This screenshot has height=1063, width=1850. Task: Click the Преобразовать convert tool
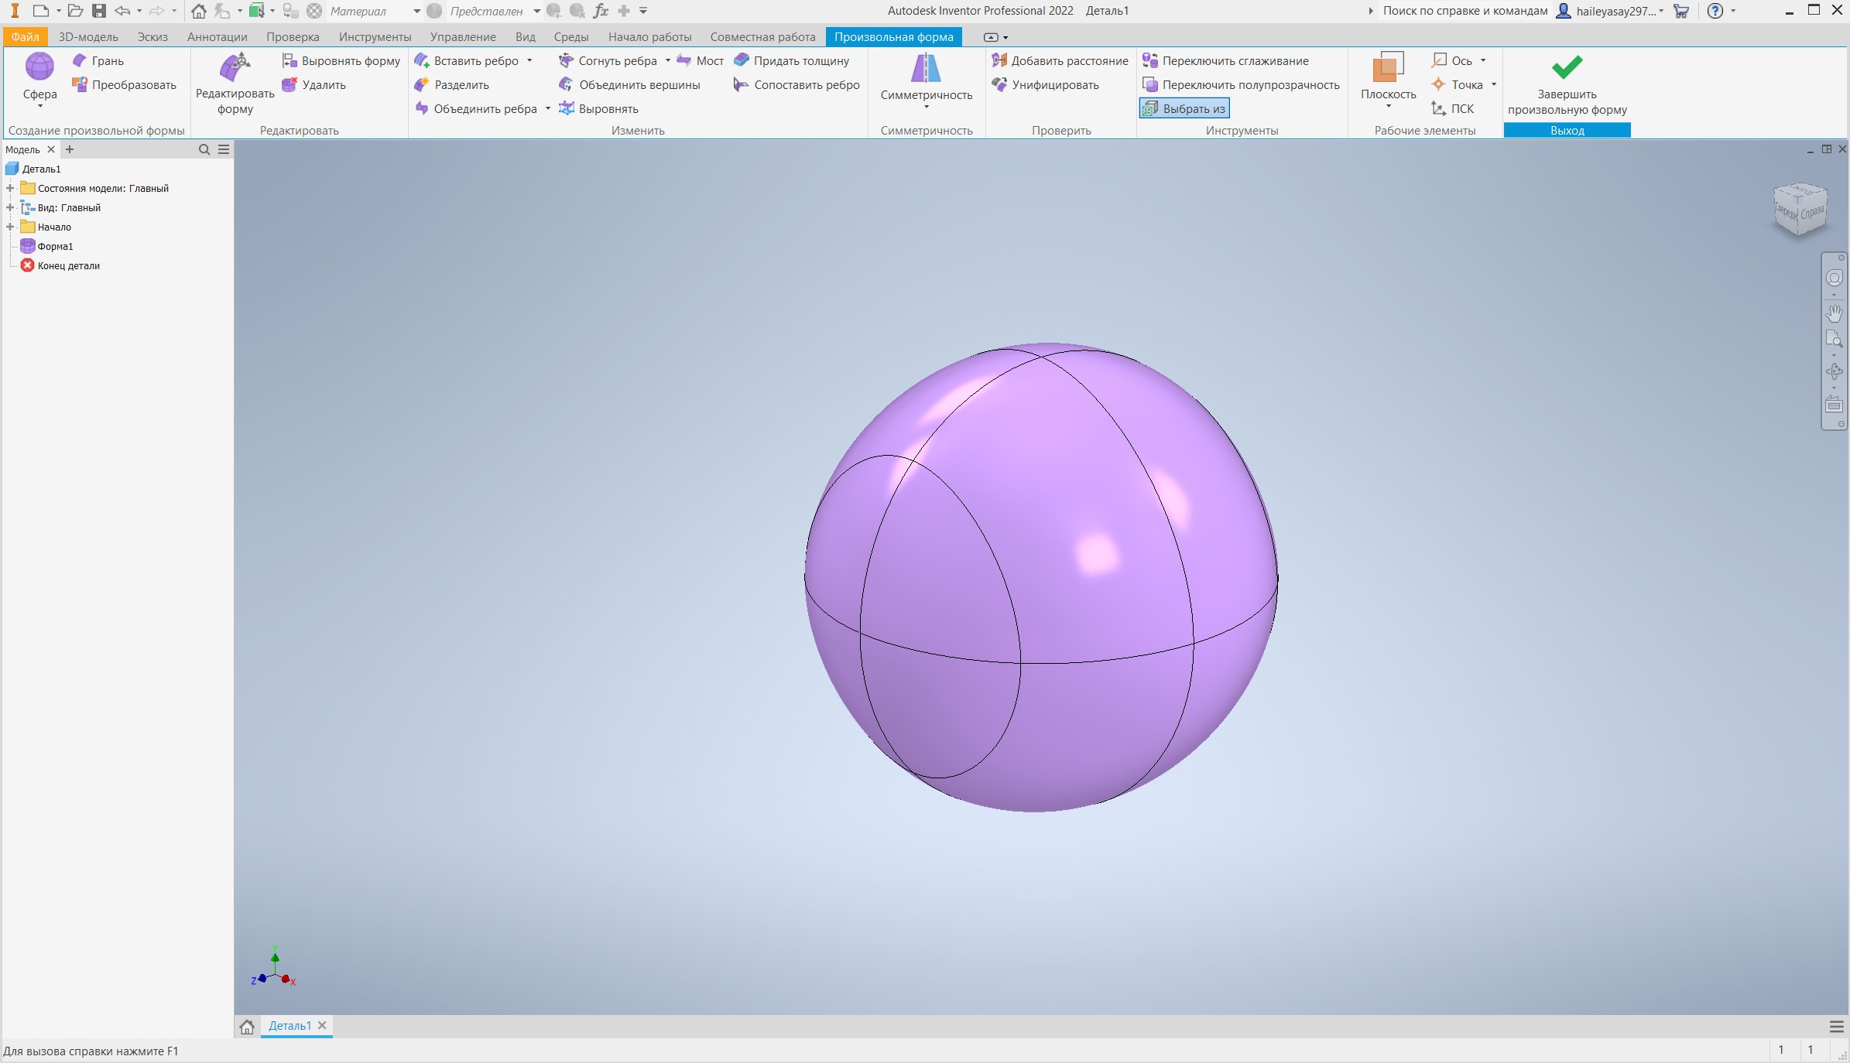click(124, 84)
